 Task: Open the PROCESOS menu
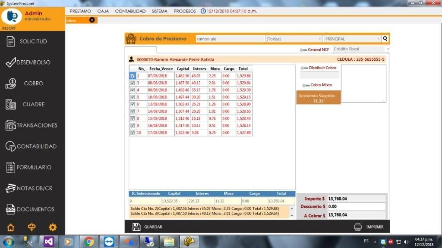185,11
